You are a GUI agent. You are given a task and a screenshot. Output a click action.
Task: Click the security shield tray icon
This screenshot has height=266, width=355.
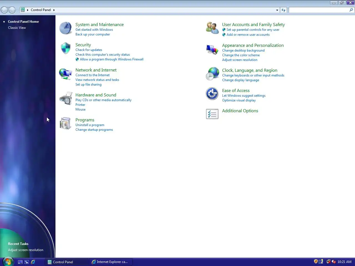click(316, 262)
